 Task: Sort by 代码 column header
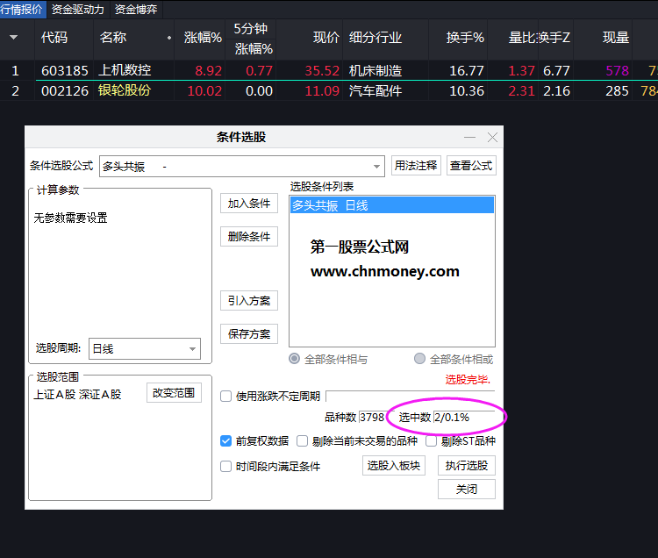pyautogui.click(x=54, y=38)
